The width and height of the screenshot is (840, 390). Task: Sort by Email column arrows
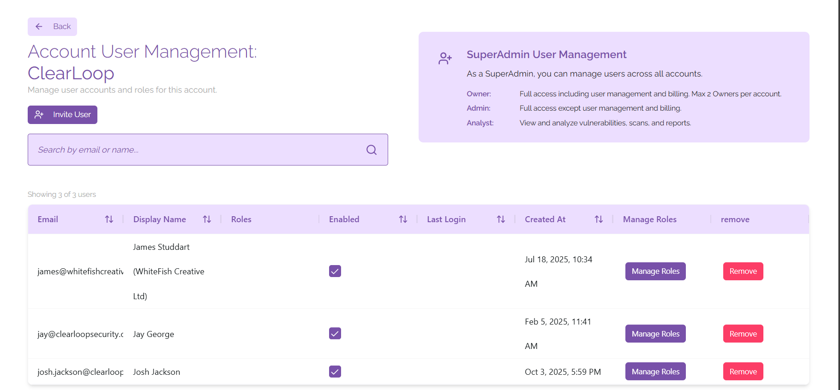click(109, 219)
